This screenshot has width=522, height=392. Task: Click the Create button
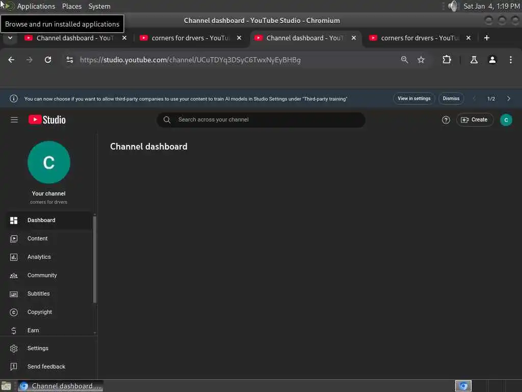coord(475,120)
